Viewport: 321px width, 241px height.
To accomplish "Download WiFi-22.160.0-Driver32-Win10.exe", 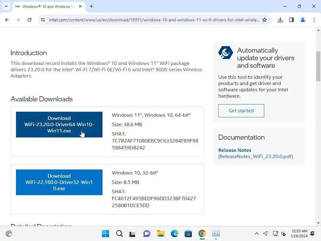I will [59, 182].
